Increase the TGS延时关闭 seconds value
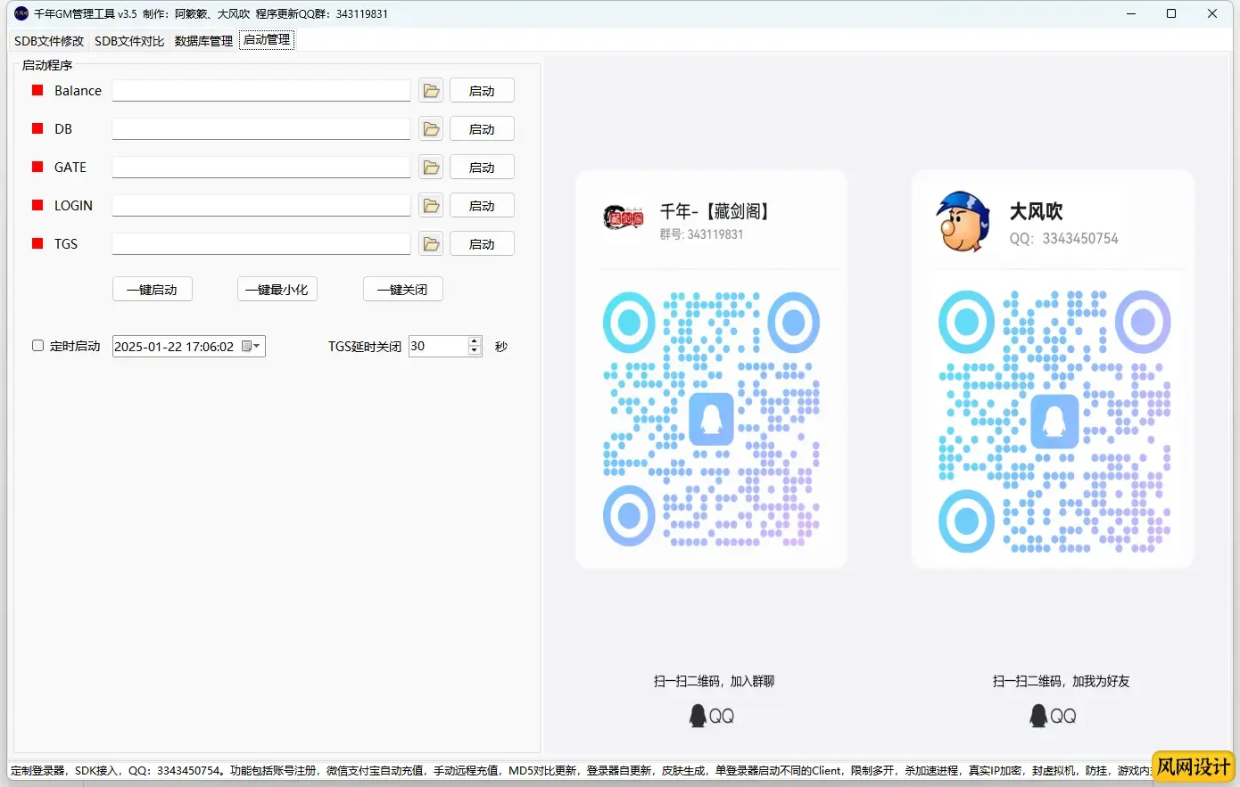This screenshot has width=1240, height=787. point(475,341)
